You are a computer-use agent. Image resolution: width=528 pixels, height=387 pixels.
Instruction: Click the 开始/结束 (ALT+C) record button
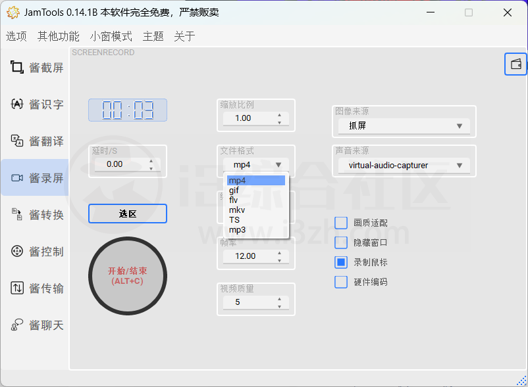(128, 276)
